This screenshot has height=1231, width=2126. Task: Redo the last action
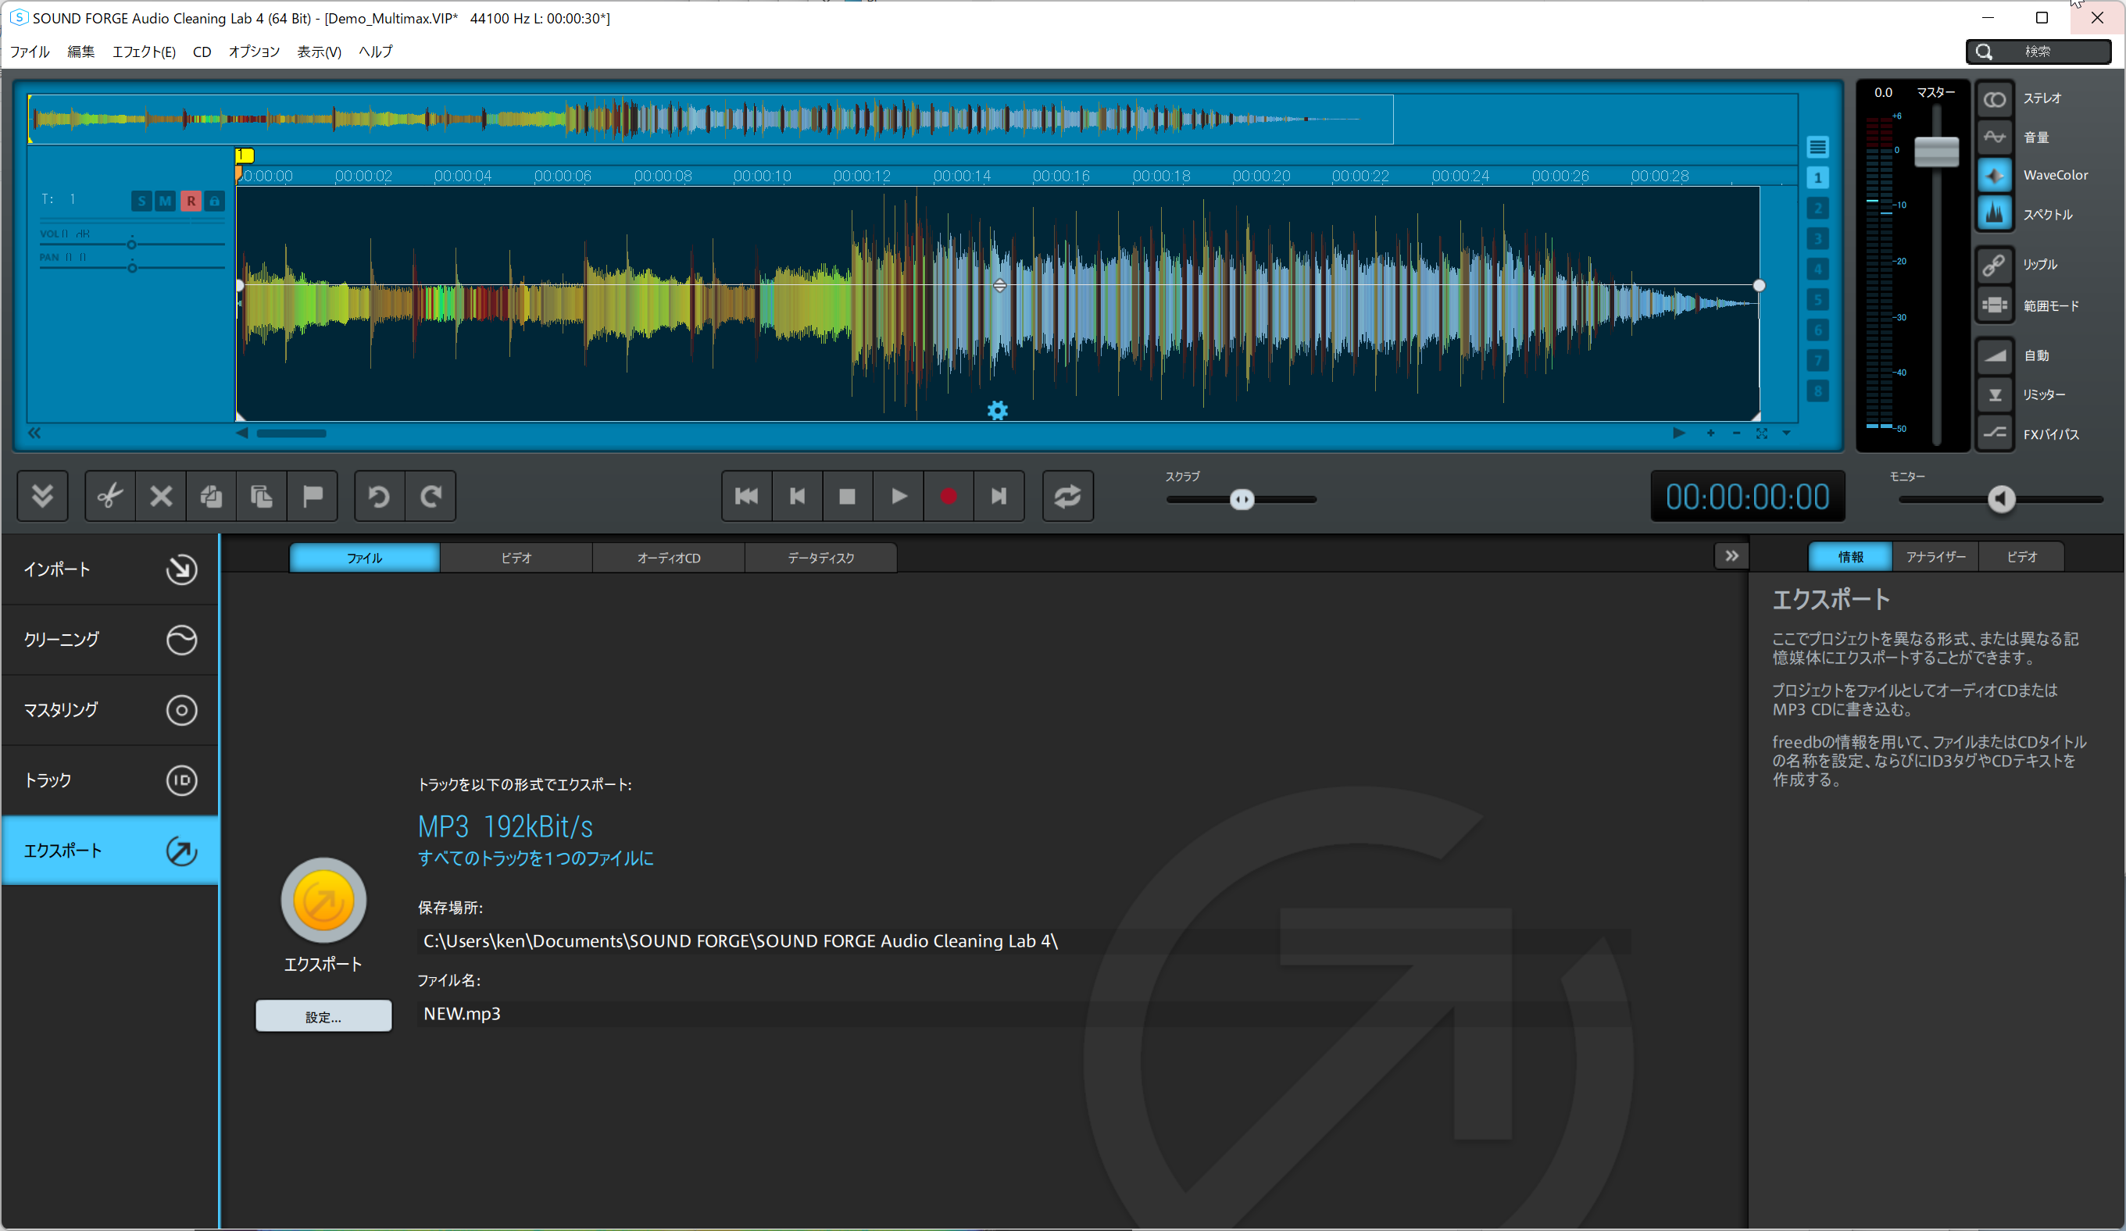[431, 496]
